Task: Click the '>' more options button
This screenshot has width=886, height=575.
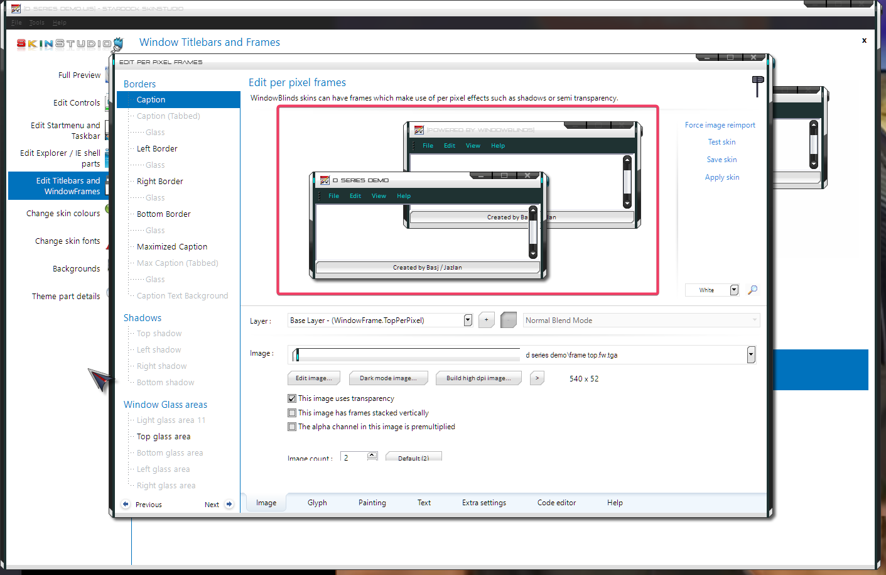Action: 537,378
